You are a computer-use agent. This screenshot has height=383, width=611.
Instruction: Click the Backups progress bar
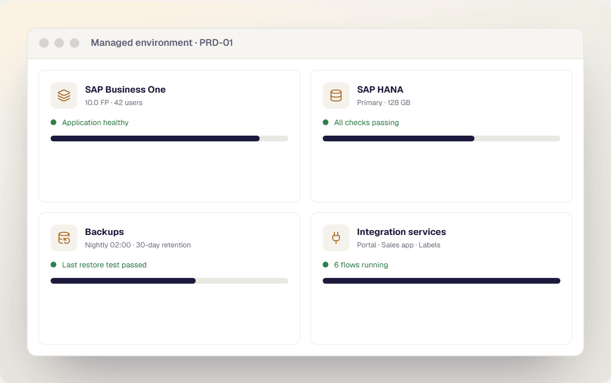pyautogui.click(x=169, y=281)
